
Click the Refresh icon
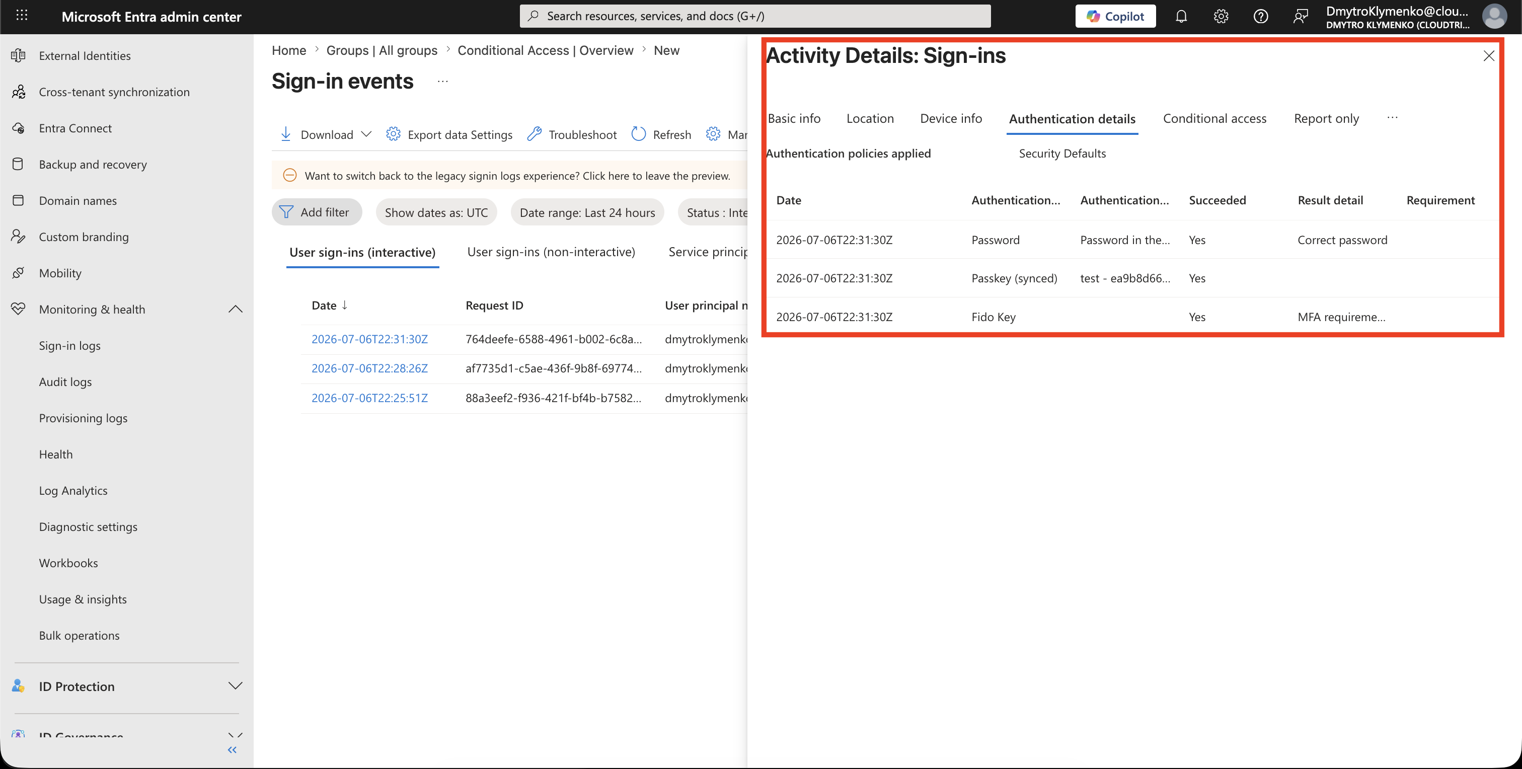click(639, 134)
